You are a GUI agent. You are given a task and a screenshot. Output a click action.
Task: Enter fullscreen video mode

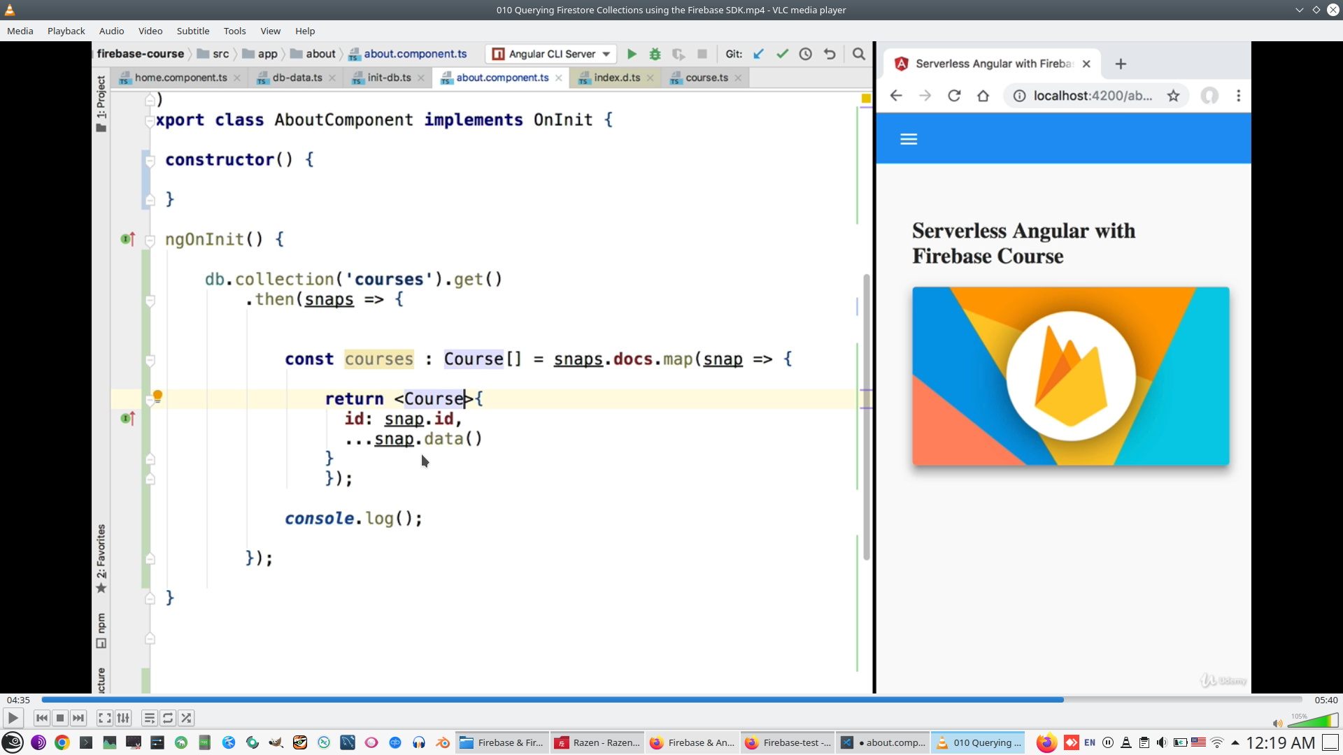click(104, 718)
